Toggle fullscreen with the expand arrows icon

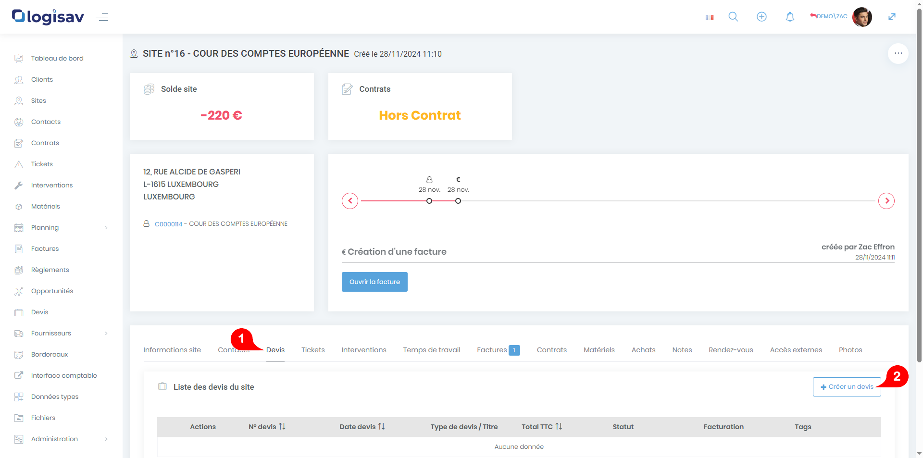tap(892, 17)
